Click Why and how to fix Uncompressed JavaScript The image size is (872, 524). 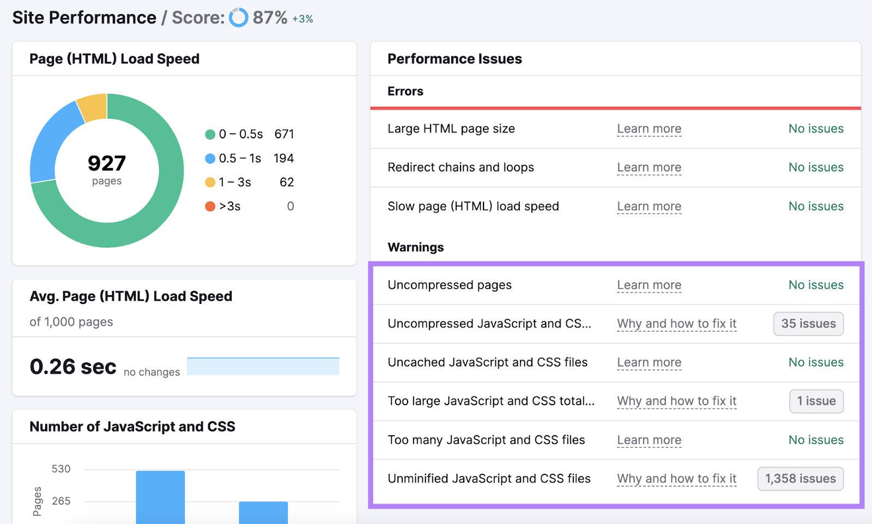[676, 324]
